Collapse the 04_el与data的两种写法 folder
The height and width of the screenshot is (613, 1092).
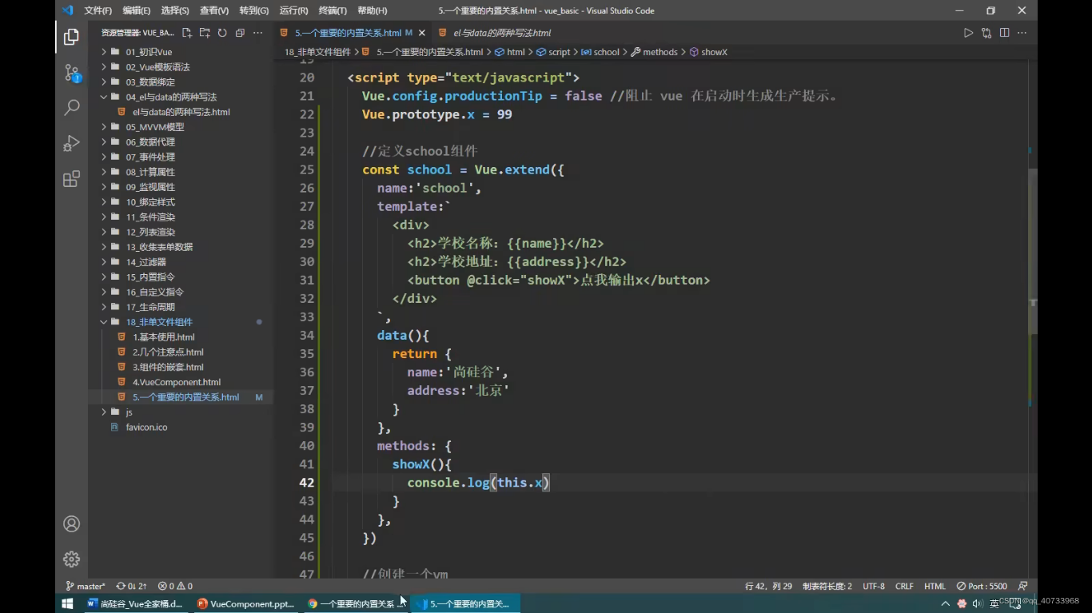click(171, 97)
